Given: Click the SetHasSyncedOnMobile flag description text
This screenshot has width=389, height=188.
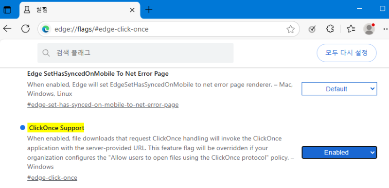Looking at the screenshot, I should [x=160, y=89].
